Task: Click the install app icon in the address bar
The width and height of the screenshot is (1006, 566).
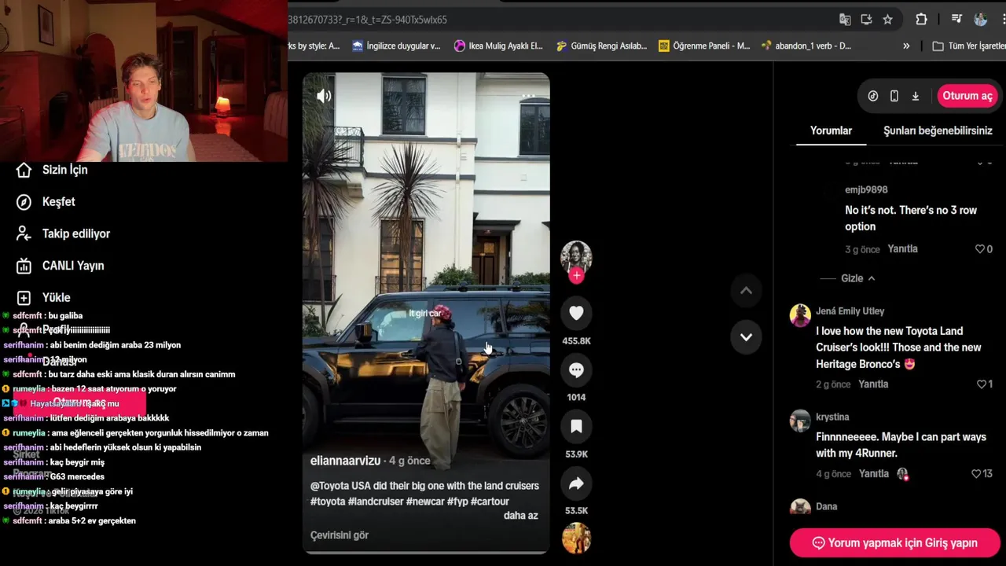Action: click(866, 20)
